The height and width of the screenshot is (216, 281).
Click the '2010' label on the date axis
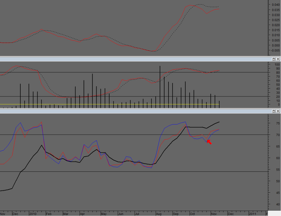(x=33, y=214)
